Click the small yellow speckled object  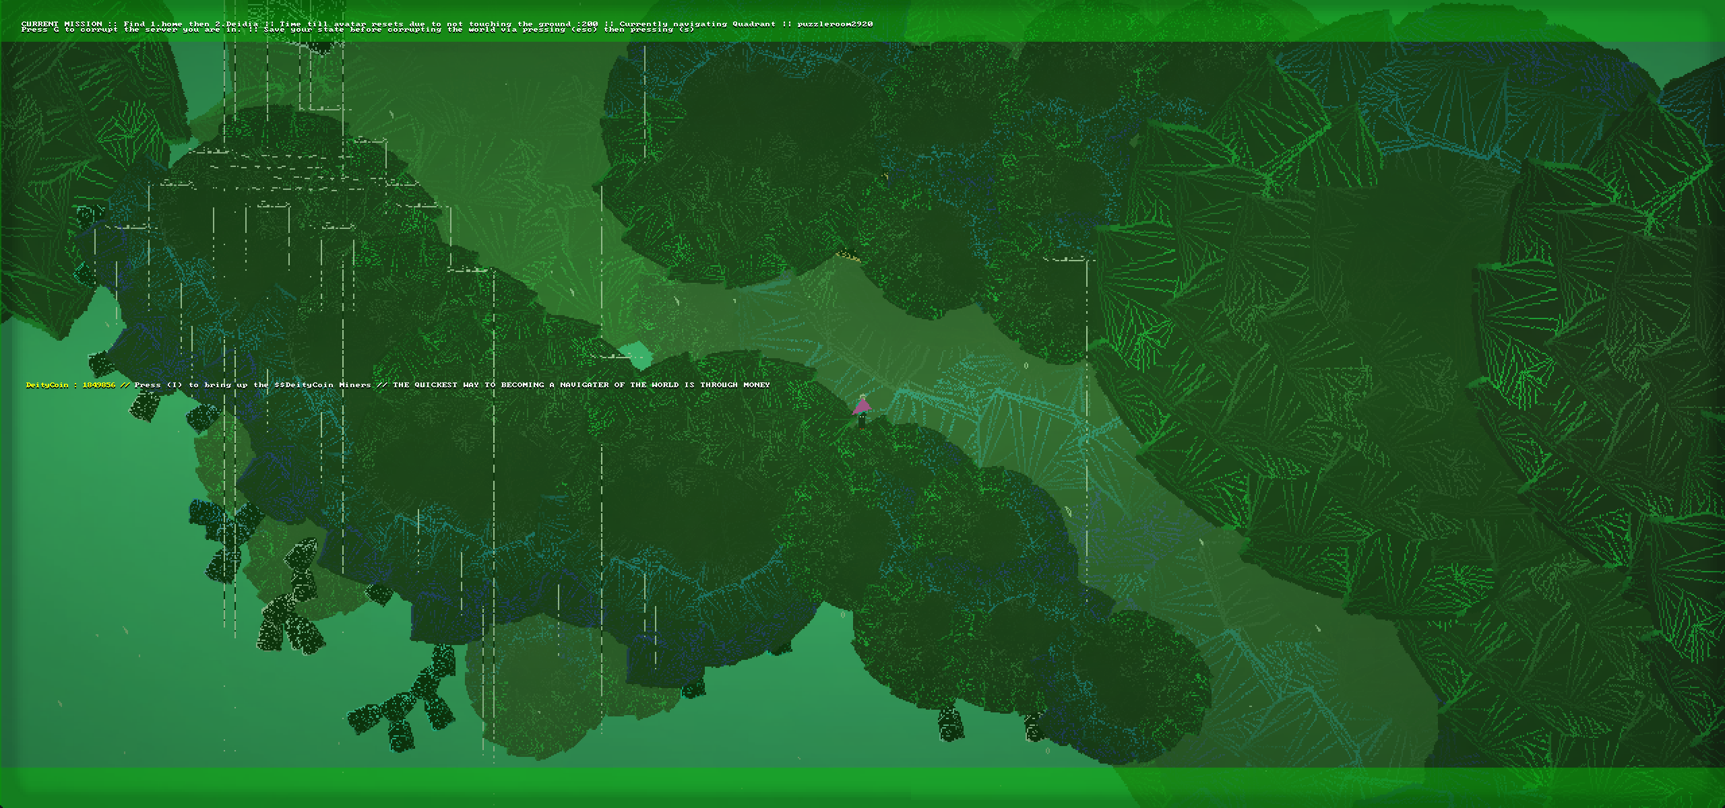847,256
